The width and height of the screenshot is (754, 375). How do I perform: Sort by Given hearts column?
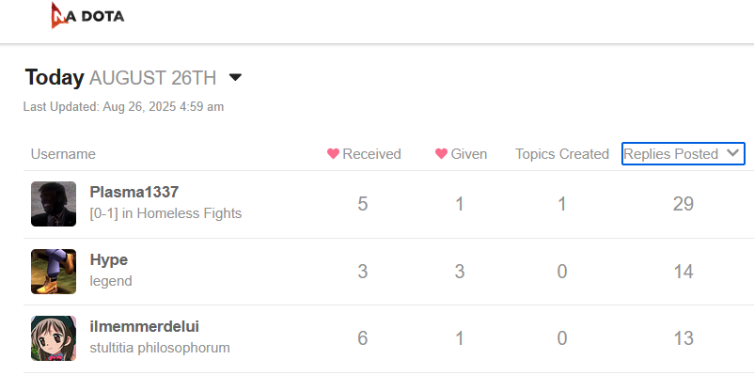[462, 154]
